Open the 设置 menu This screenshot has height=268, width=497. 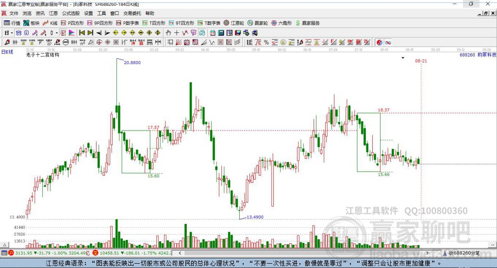coord(88,13)
